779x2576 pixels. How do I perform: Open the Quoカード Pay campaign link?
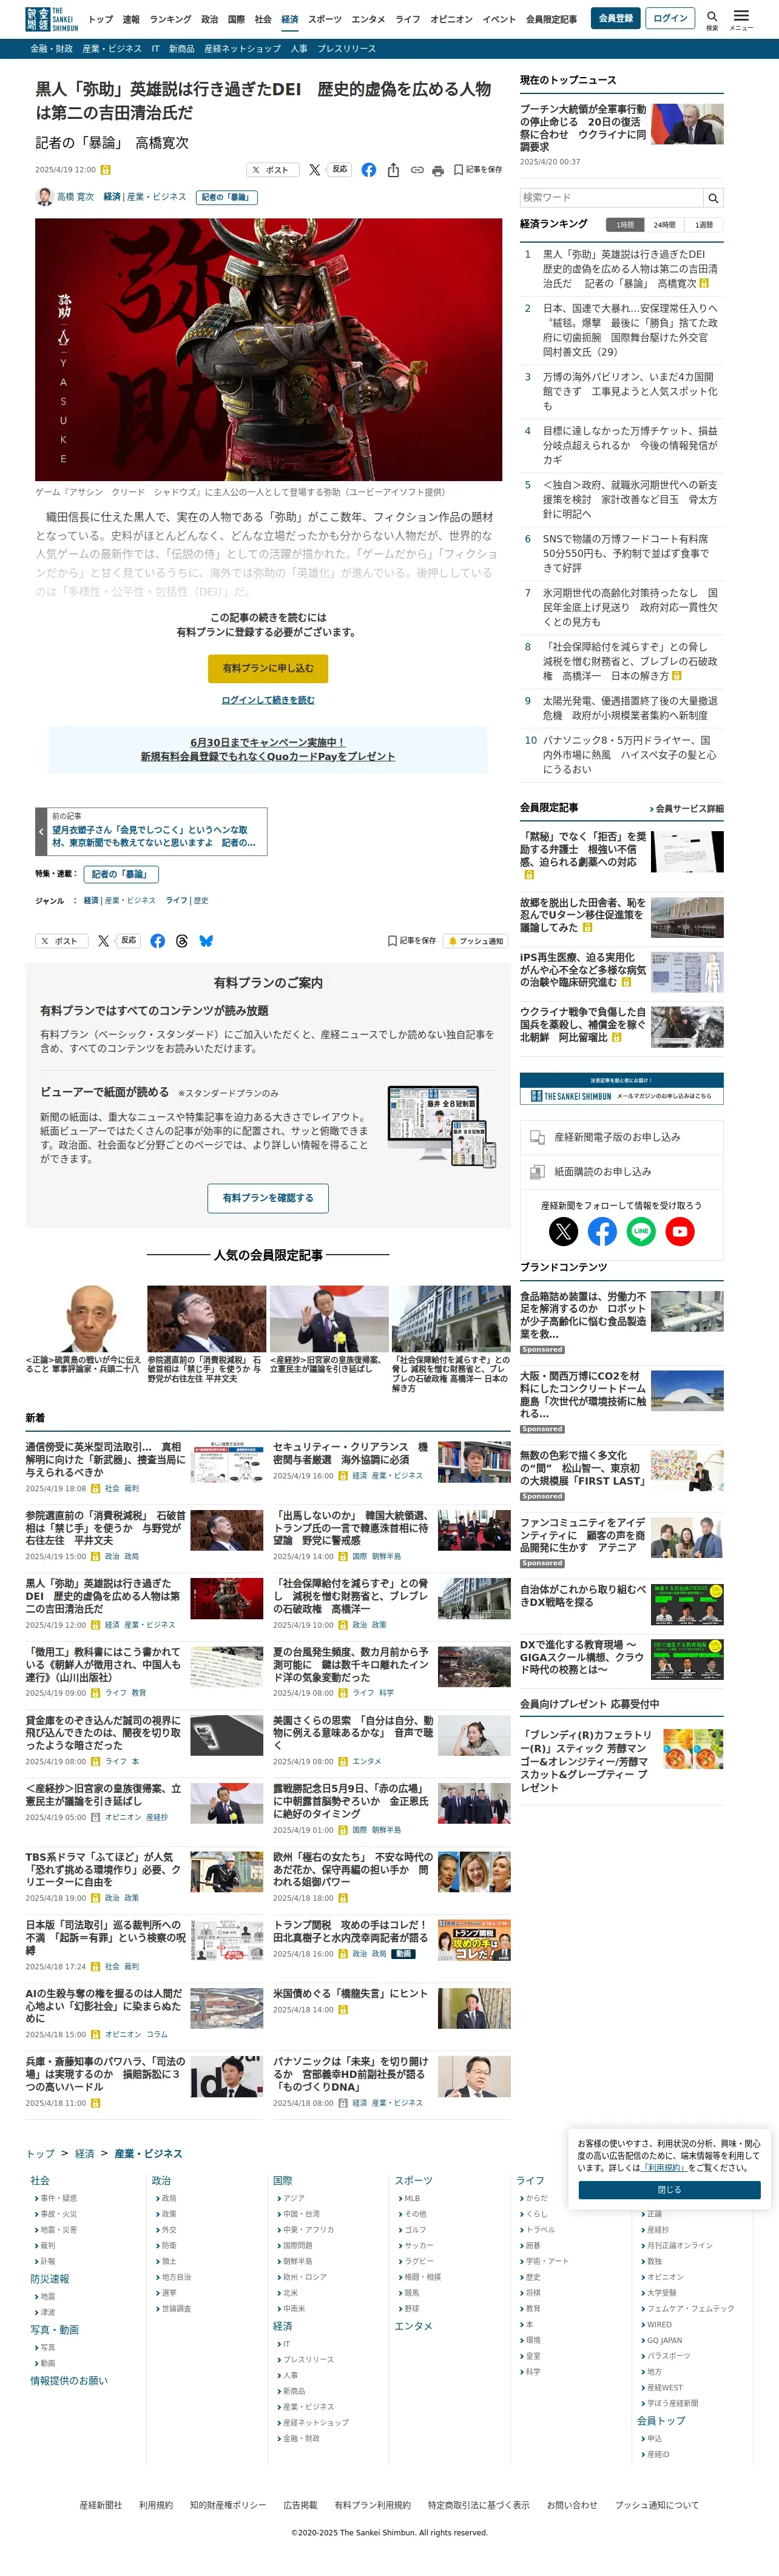pos(268,750)
